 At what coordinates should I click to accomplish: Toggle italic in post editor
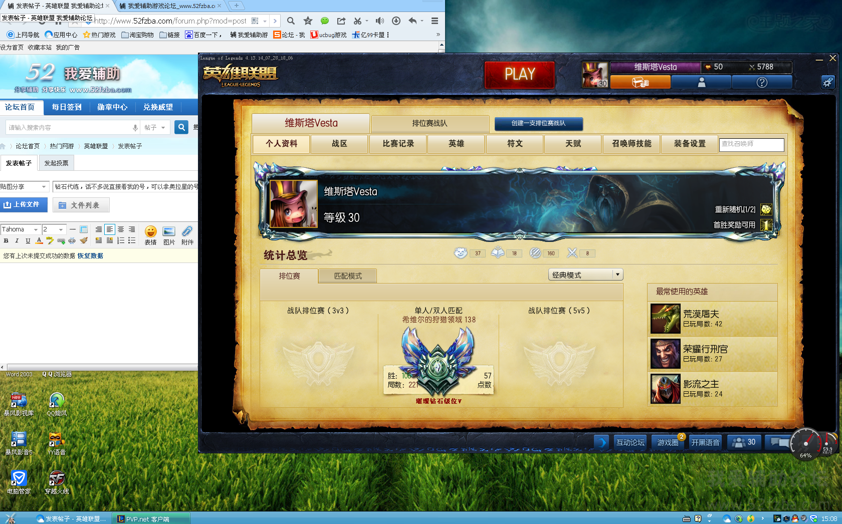17,241
